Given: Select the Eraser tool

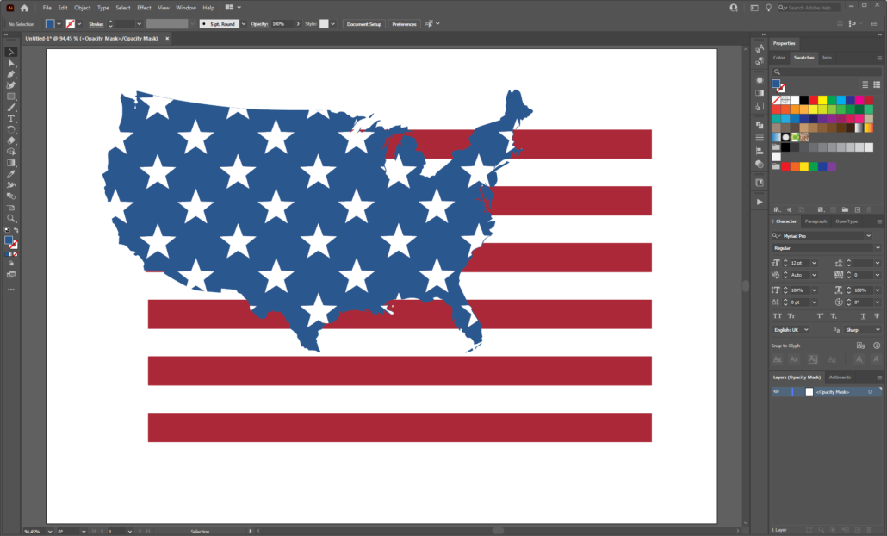Looking at the screenshot, I should (x=10, y=140).
